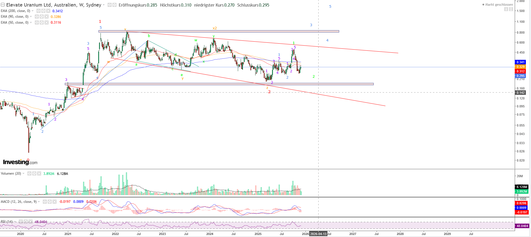The image size is (531, 237).
Task: Click the pane maximize double-arrow icon
Action: [x=511, y=9]
